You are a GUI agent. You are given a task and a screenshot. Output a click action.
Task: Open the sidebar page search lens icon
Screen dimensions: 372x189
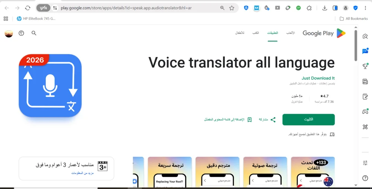click(x=365, y=36)
